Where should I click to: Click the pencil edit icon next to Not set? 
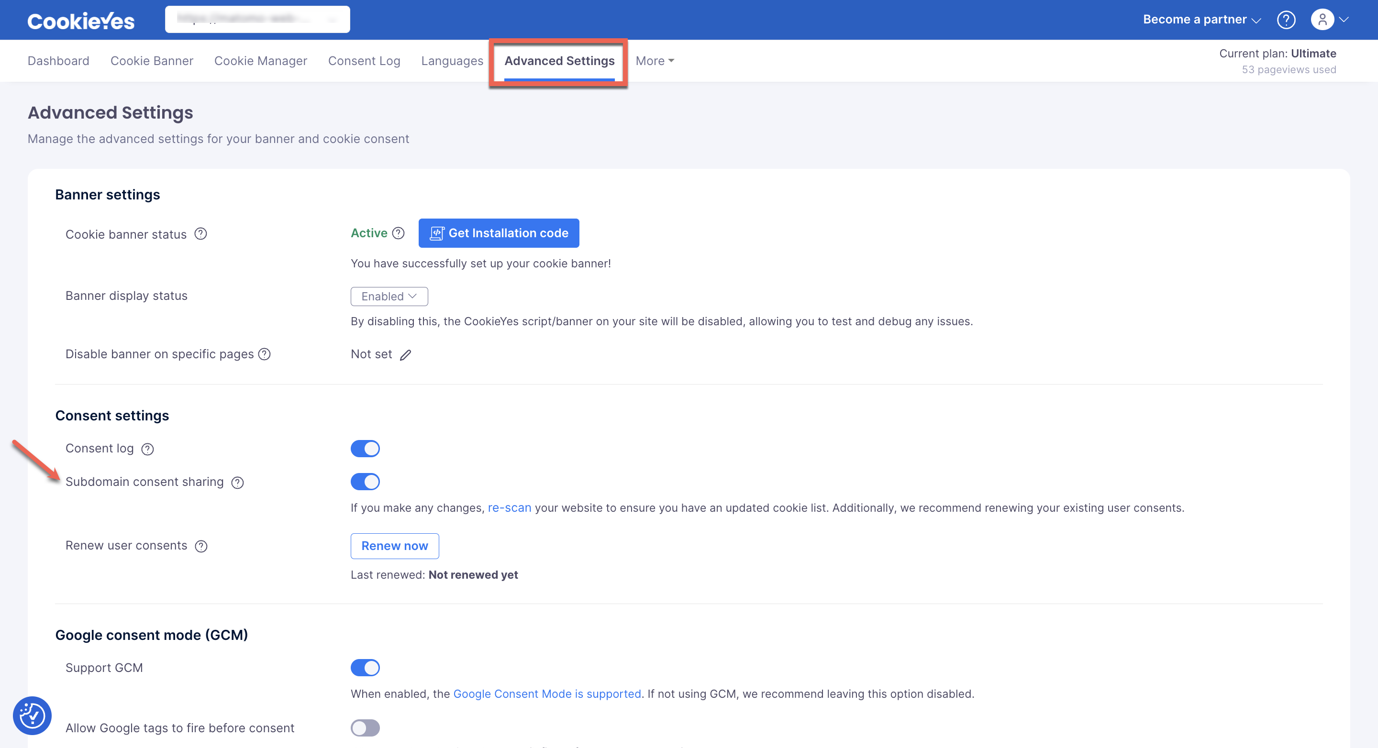pyautogui.click(x=406, y=354)
